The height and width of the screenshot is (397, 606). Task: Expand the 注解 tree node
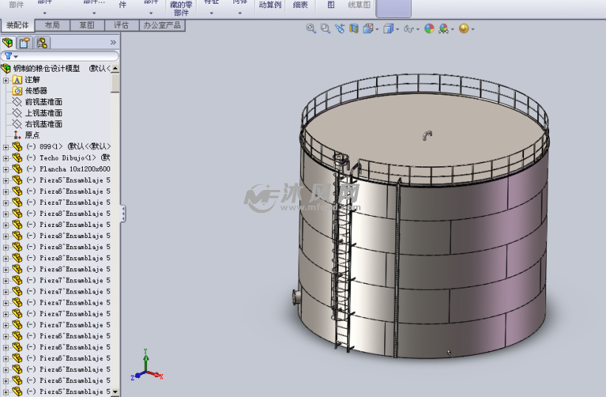(6, 81)
